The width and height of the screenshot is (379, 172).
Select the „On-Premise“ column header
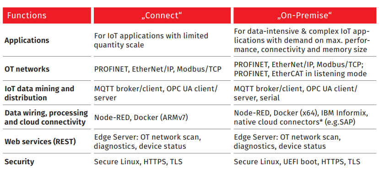coord(305,16)
